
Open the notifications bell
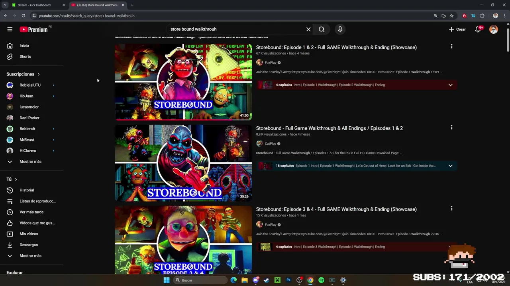(x=478, y=29)
